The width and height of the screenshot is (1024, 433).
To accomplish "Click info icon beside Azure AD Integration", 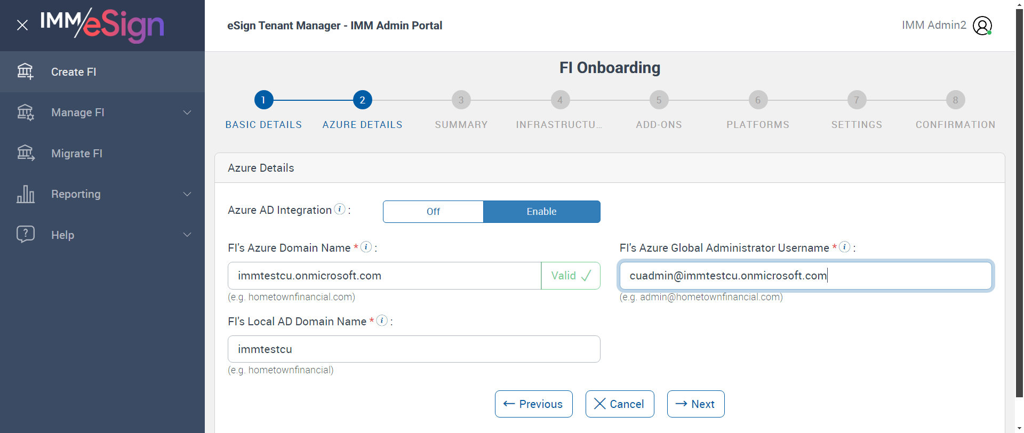I will click(340, 210).
